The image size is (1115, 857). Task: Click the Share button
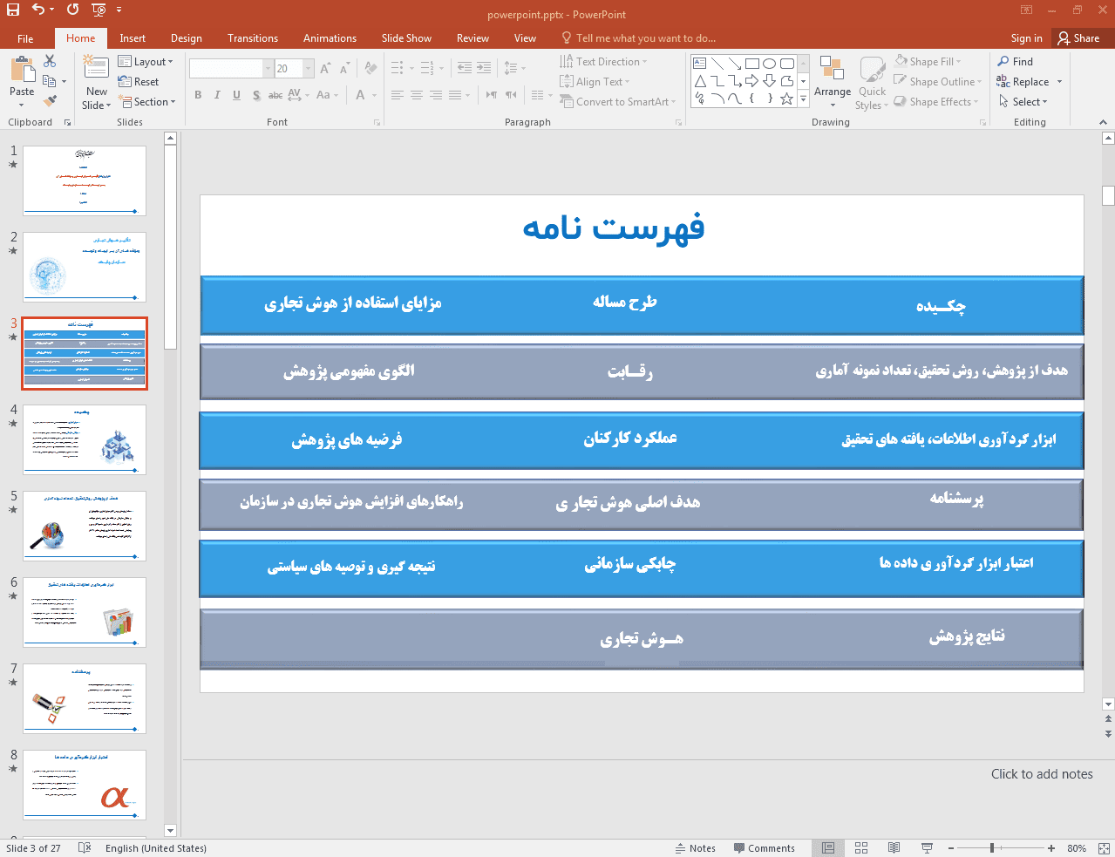(1078, 38)
